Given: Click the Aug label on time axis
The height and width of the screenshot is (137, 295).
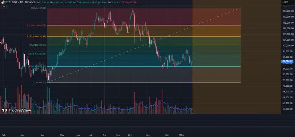Looking at the screenshot, I should click(105, 135).
